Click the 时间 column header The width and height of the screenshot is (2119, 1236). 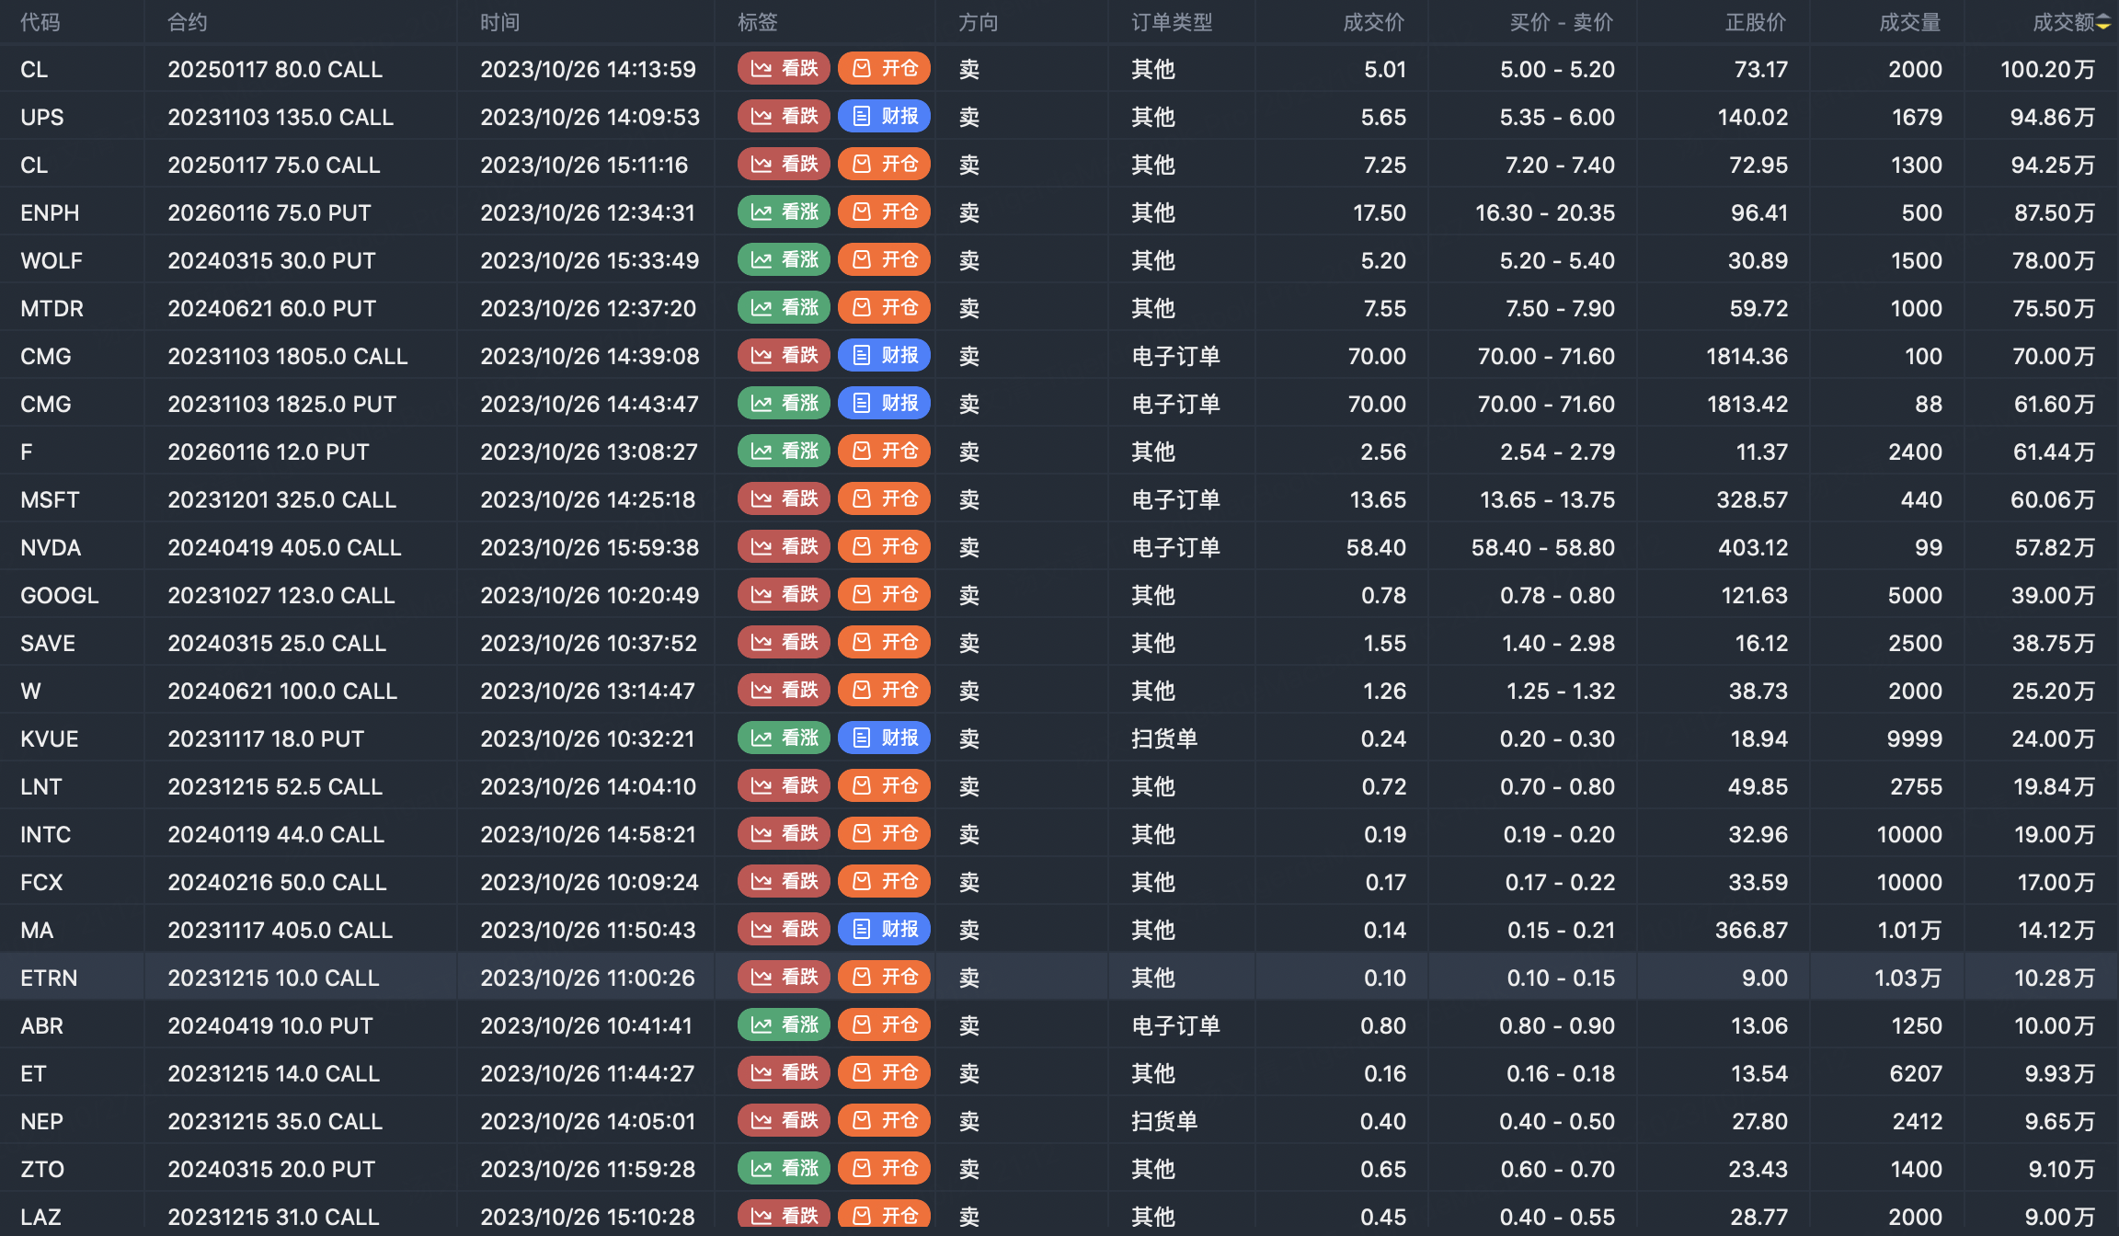pos(499,22)
